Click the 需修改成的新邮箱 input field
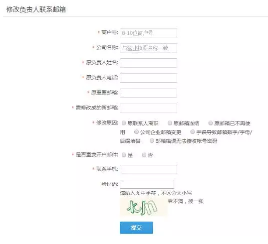 tap(148, 108)
